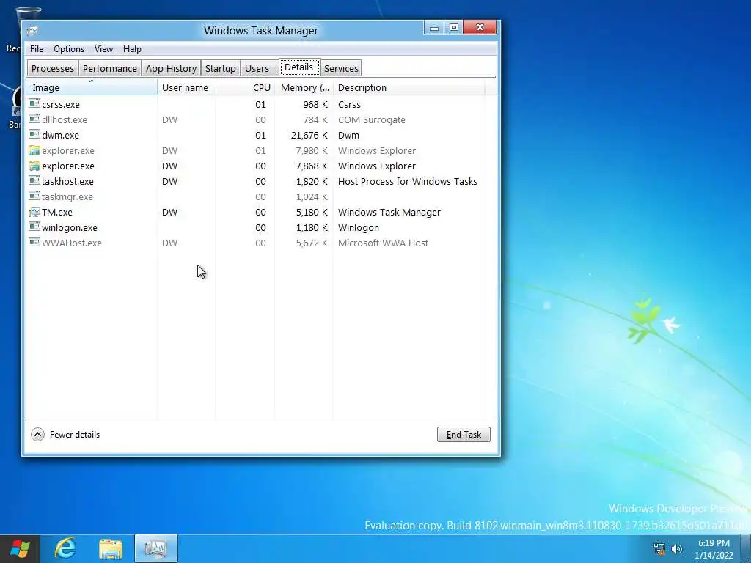Viewport: 751px width, 563px height.
Task: Click the Windows Task Manager description cell
Action: [389, 212]
